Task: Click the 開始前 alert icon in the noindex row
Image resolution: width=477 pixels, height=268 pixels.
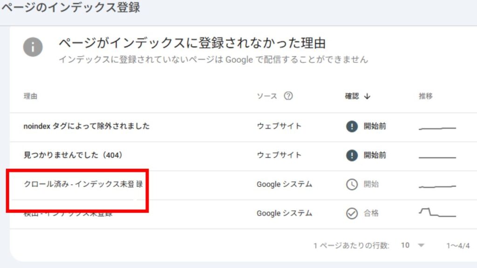Action: click(352, 126)
